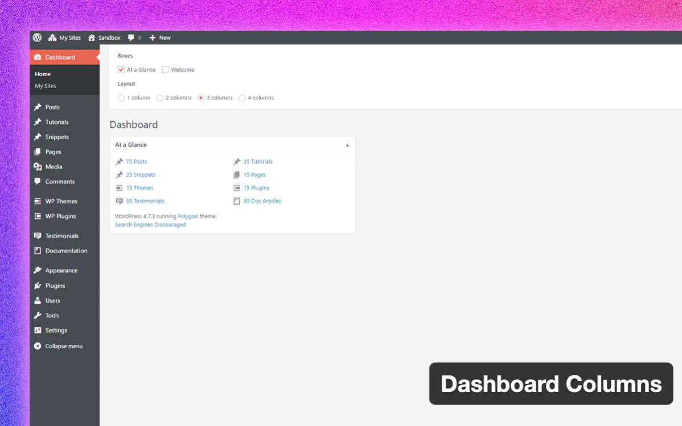Open the 30 Doc Articles link
Image resolution: width=682 pixels, height=426 pixels.
pyautogui.click(x=262, y=201)
